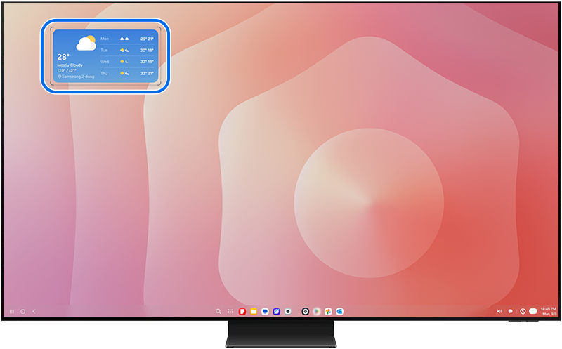Viewport: 562px width, 349px height.
Task: Select Tue forecast row in weather widget
Action: (x=126, y=51)
